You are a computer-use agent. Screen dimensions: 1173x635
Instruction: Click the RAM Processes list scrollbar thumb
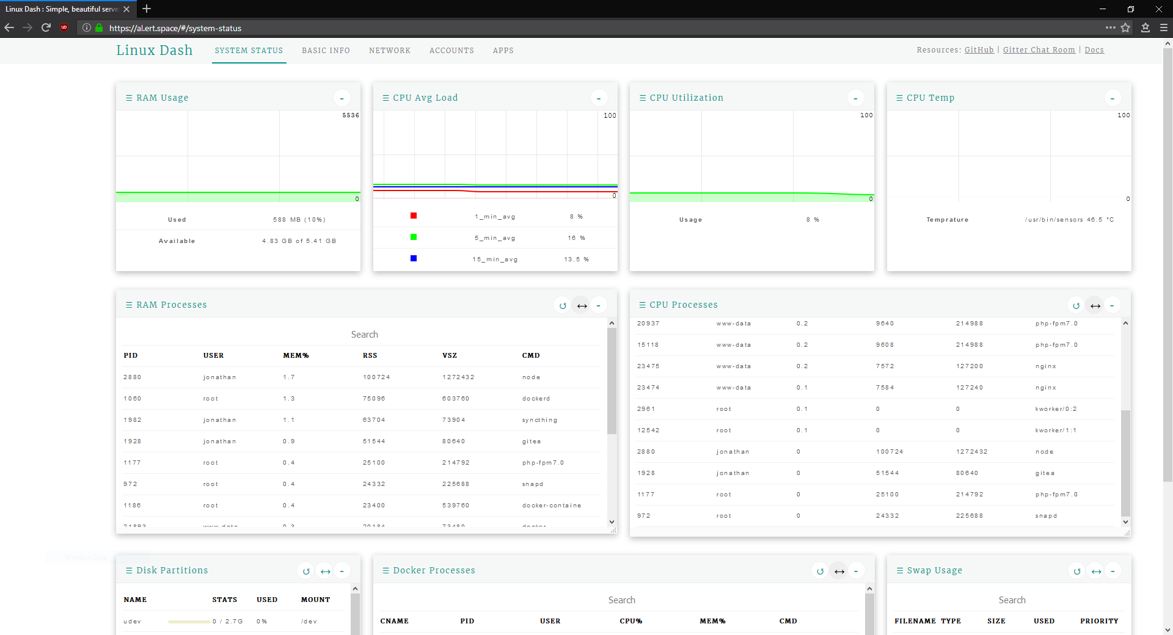point(612,381)
